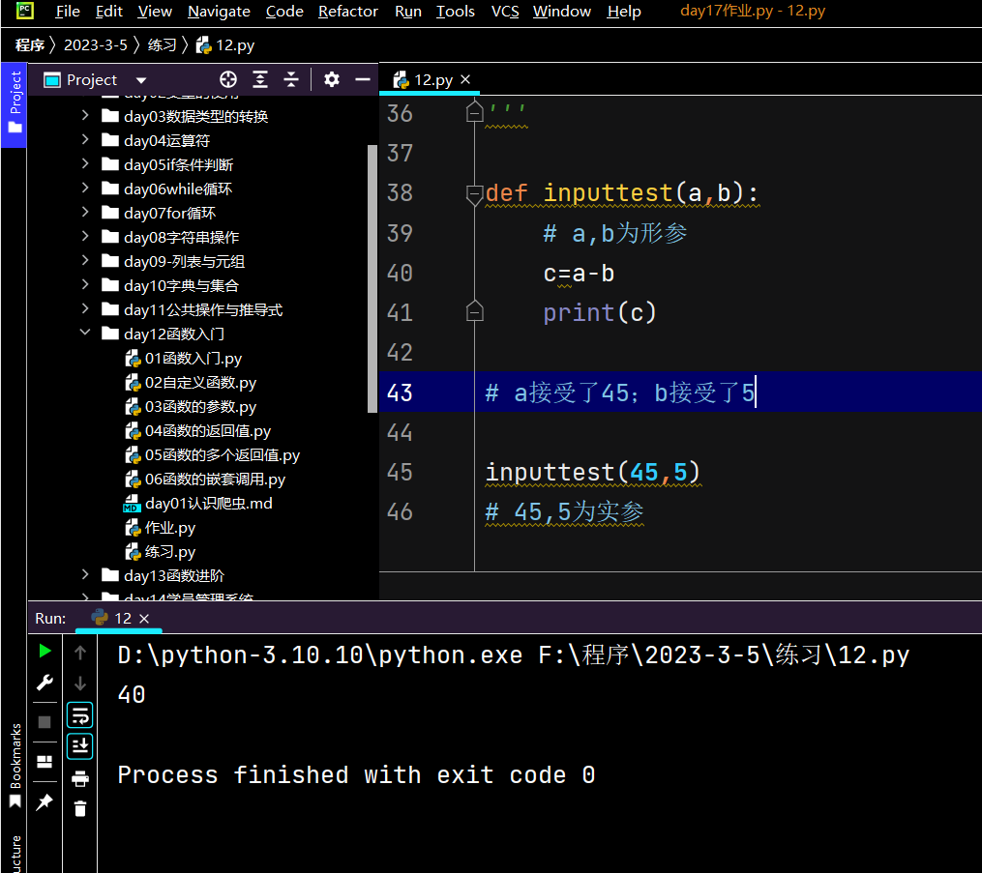982x873 pixels.
Task: Open the File menu
Action: [x=68, y=12]
